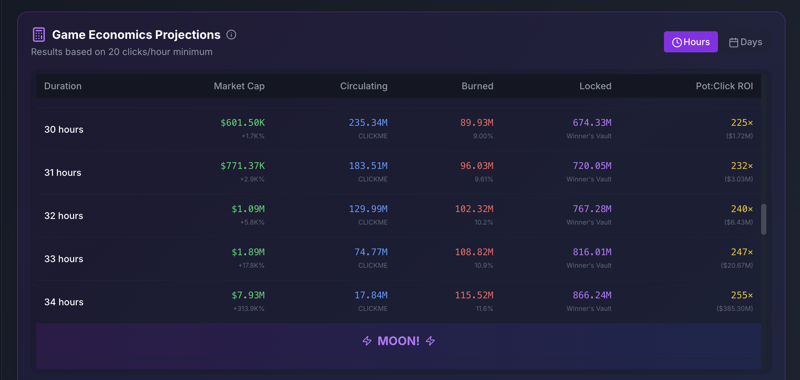Click the Market Cap column header
The width and height of the screenshot is (800, 380).
pos(239,86)
